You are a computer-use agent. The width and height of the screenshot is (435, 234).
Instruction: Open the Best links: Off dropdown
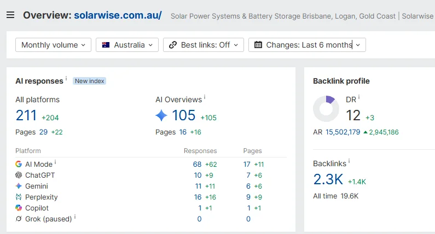pos(204,45)
